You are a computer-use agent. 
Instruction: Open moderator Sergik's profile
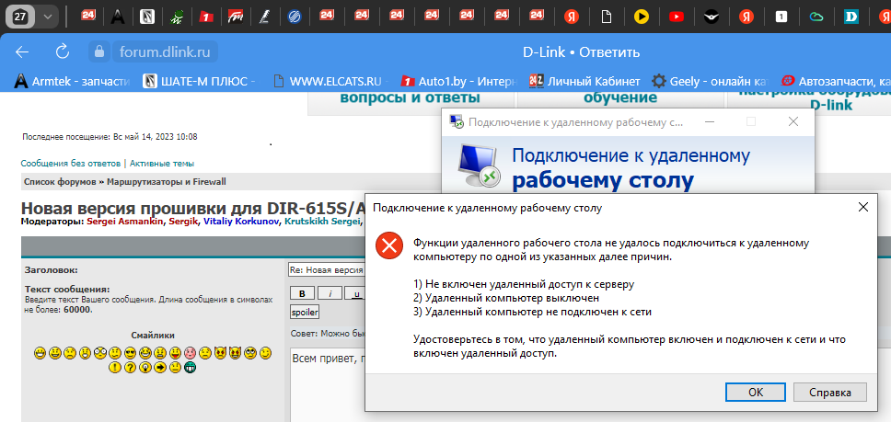[182, 222]
